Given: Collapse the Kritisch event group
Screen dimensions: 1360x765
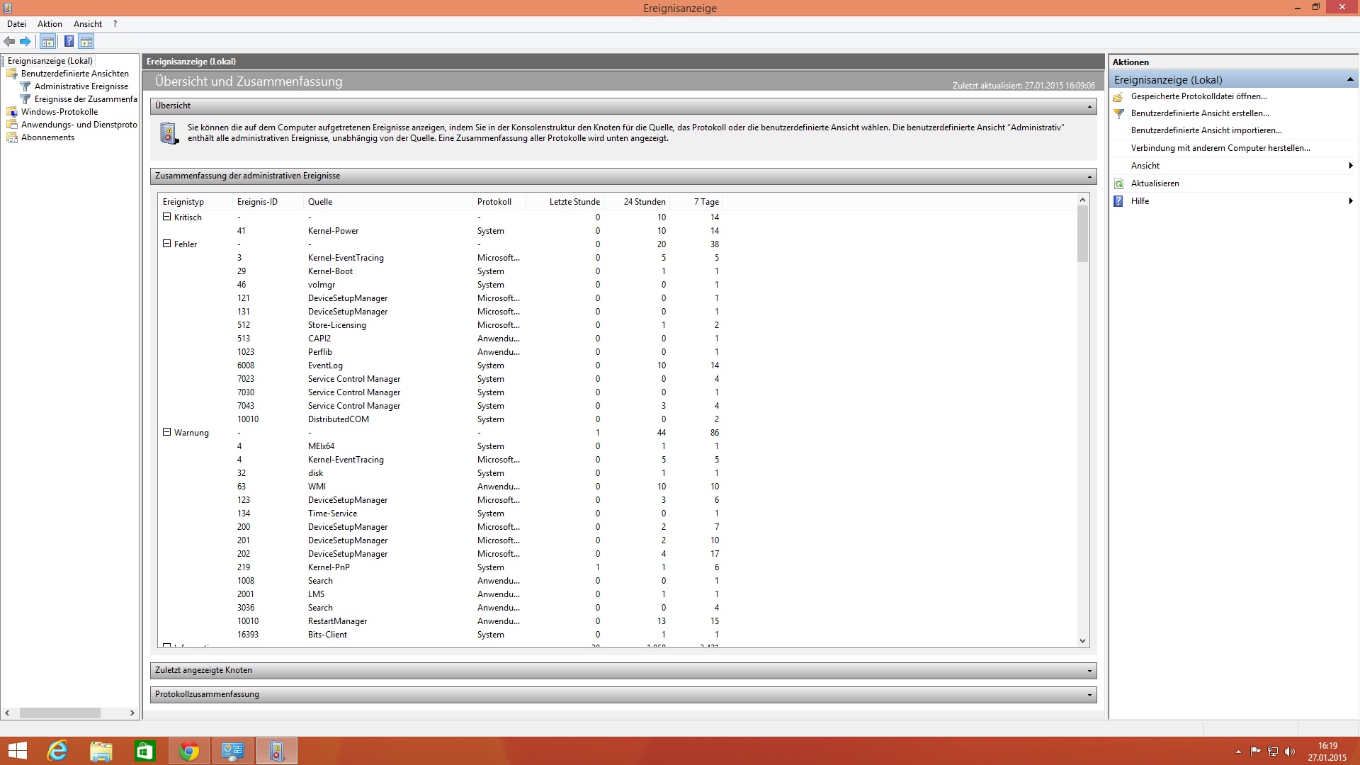Looking at the screenshot, I should [x=167, y=217].
